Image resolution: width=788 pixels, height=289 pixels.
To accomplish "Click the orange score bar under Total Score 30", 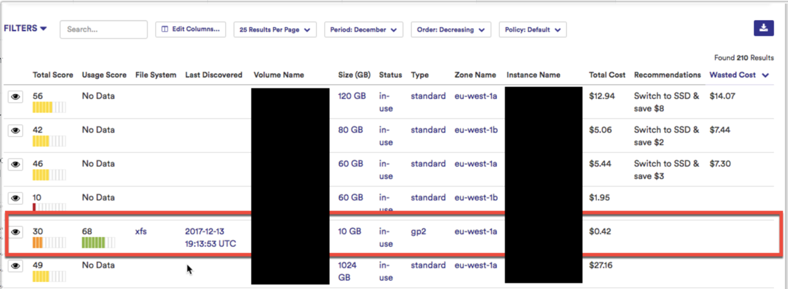I will 49,243.
